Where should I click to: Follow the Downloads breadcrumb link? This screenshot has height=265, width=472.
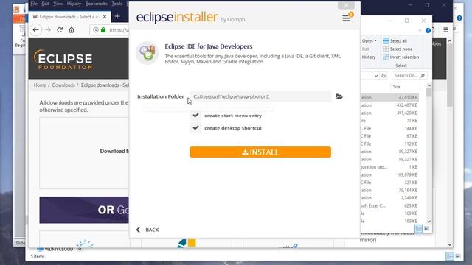pyautogui.click(x=63, y=85)
